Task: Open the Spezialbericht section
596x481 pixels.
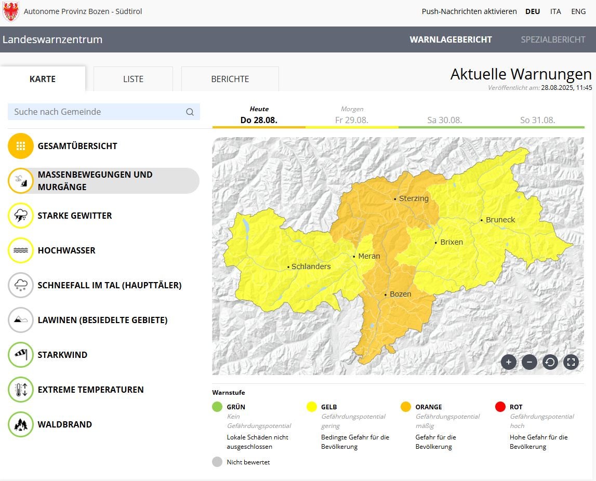Action: tap(553, 39)
